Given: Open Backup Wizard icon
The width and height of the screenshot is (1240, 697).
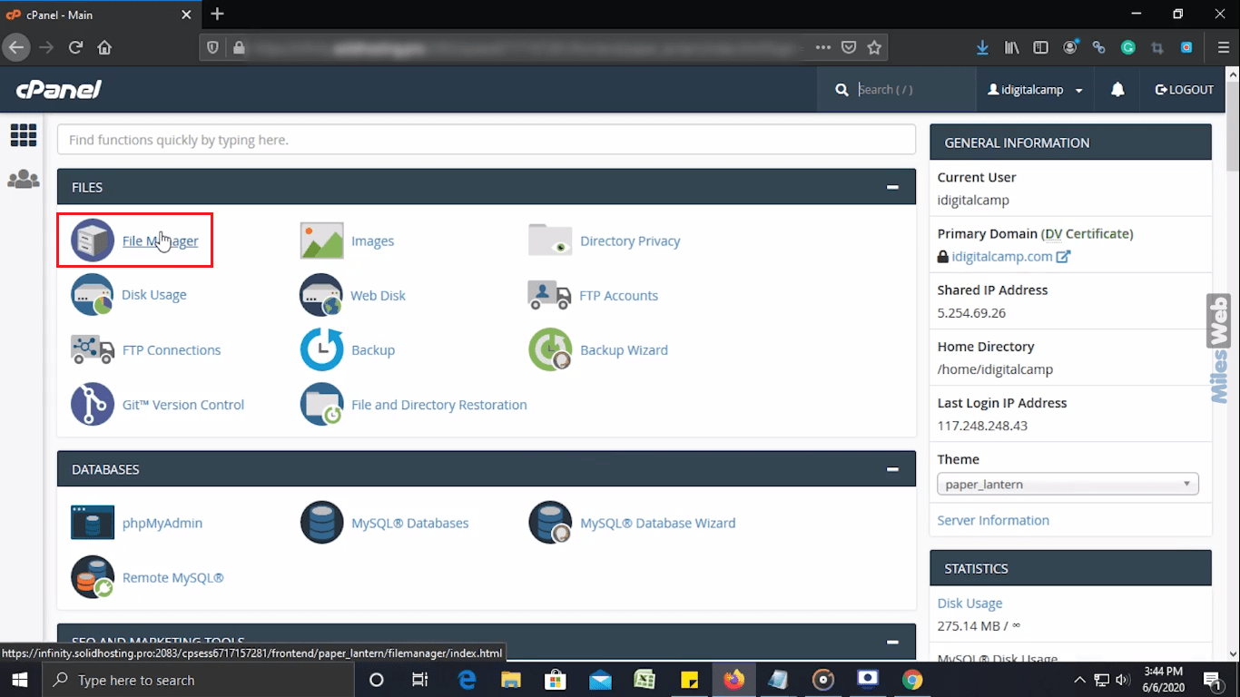Looking at the screenshot, I should click(550, 349).
